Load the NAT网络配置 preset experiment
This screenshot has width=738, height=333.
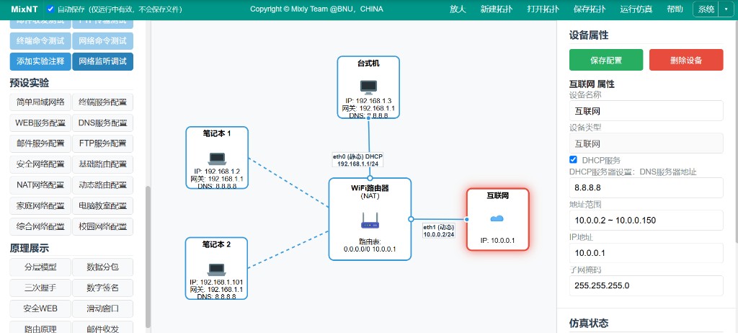click(x=40, y=185)
